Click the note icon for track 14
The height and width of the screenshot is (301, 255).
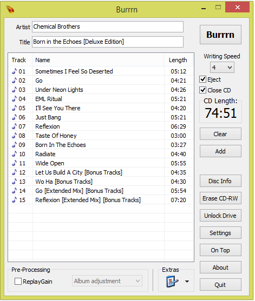click(x=14, y=191)
